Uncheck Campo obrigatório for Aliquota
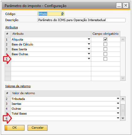Viewport: 132px width, 135px height. point(105,39)
